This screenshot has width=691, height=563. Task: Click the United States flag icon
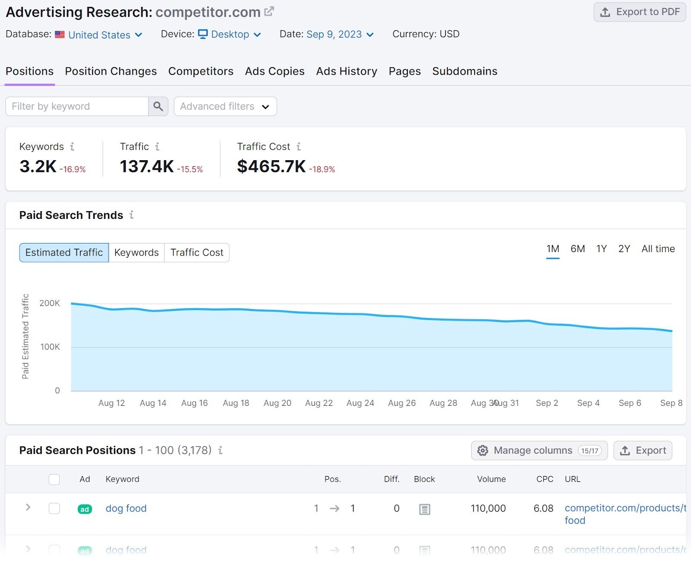click(x=59, y=34)
